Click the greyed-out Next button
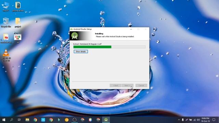The image size is (219, 123). coord(127,85)
